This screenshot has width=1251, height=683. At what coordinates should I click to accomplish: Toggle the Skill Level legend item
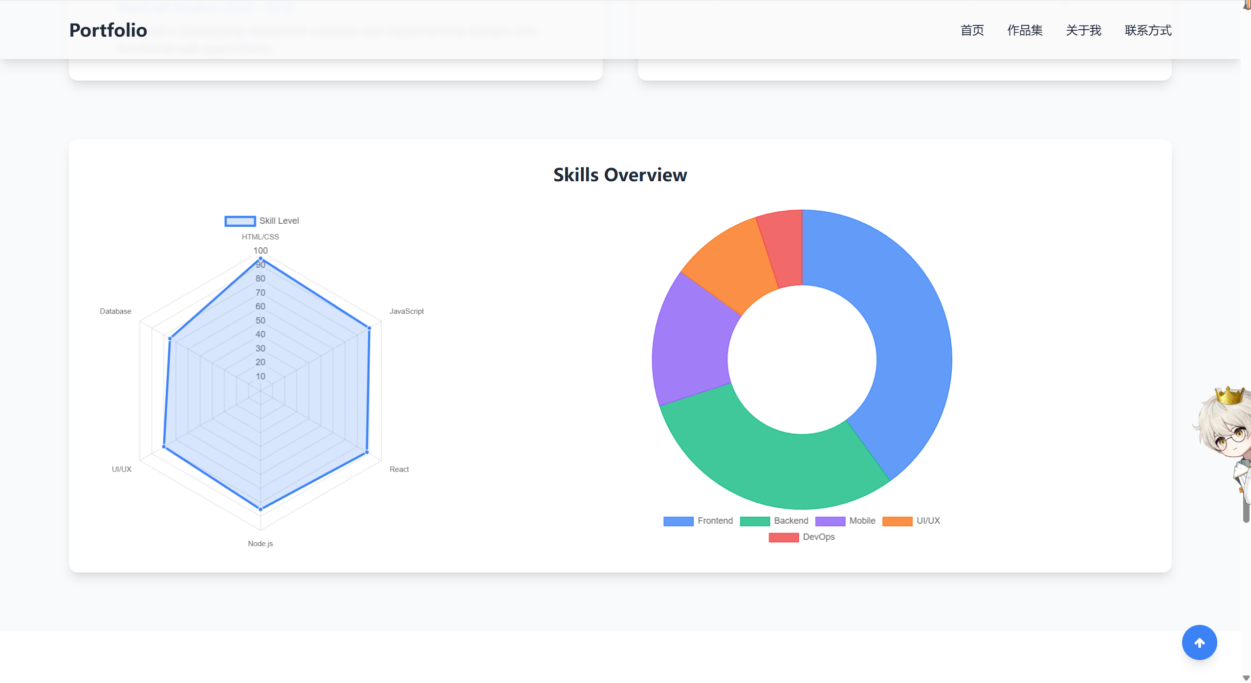(262, 221)
